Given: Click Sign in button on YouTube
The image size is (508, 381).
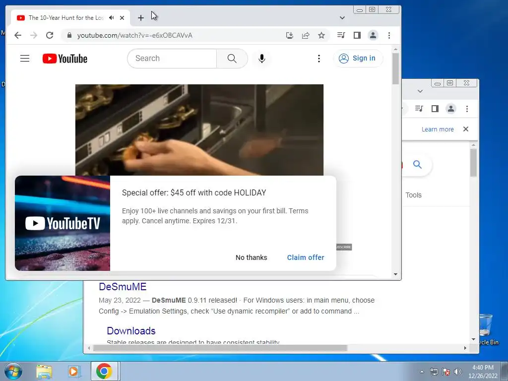Looking at the screenshot, I should (x=358, y=59).
